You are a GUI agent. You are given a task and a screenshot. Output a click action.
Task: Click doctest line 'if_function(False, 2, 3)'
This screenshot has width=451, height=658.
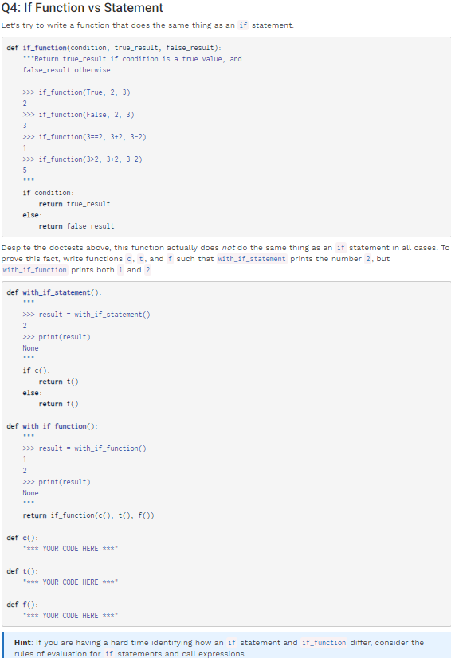click(x=79, y=115)
